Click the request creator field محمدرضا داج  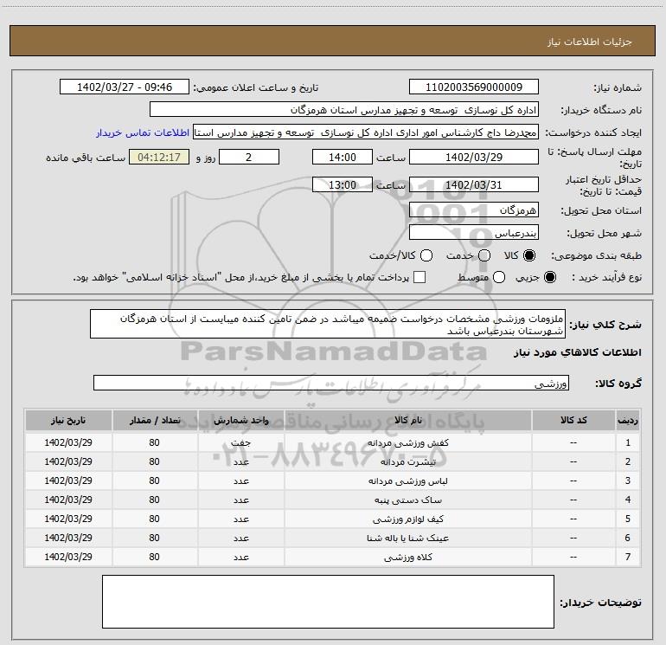(x=366, y=132)
